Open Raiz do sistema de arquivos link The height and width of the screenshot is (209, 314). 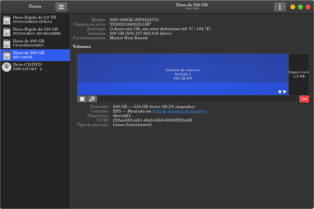[x=179, y=111]
